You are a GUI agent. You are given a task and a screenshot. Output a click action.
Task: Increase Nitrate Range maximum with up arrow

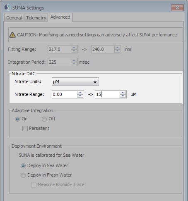123,93
